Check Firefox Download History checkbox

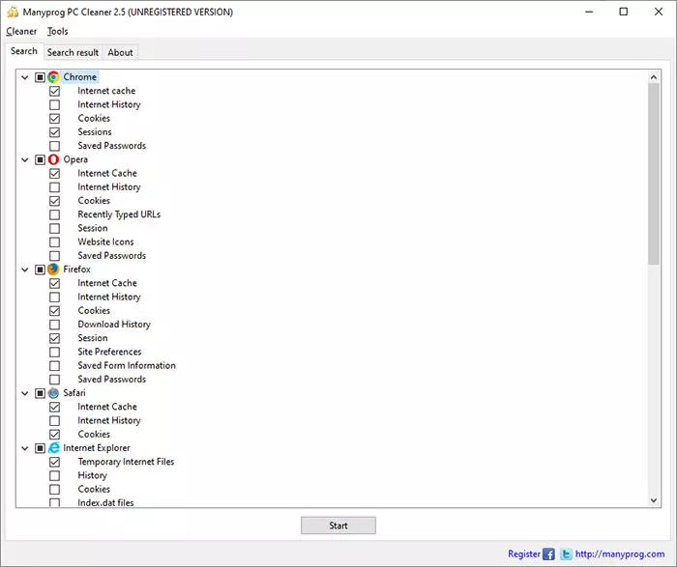[x=54, y=325]
